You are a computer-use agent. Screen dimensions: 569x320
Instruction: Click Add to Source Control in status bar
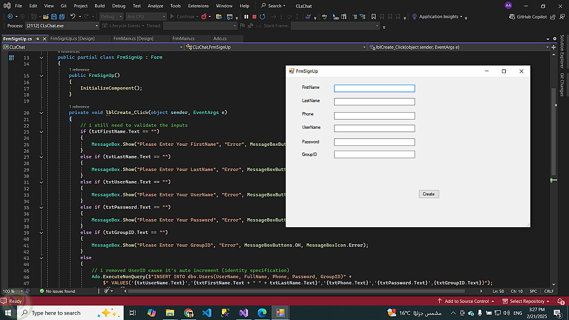[467, 301]
